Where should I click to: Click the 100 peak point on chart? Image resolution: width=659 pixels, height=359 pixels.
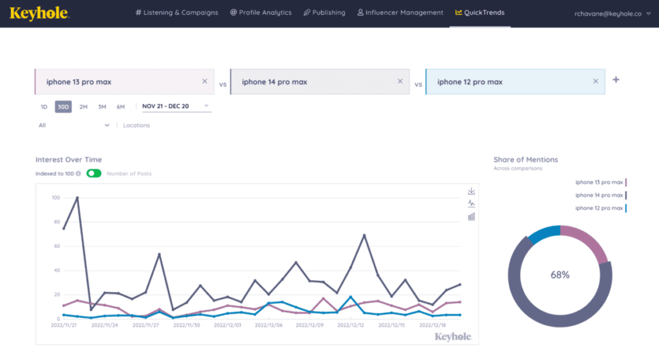77,198
